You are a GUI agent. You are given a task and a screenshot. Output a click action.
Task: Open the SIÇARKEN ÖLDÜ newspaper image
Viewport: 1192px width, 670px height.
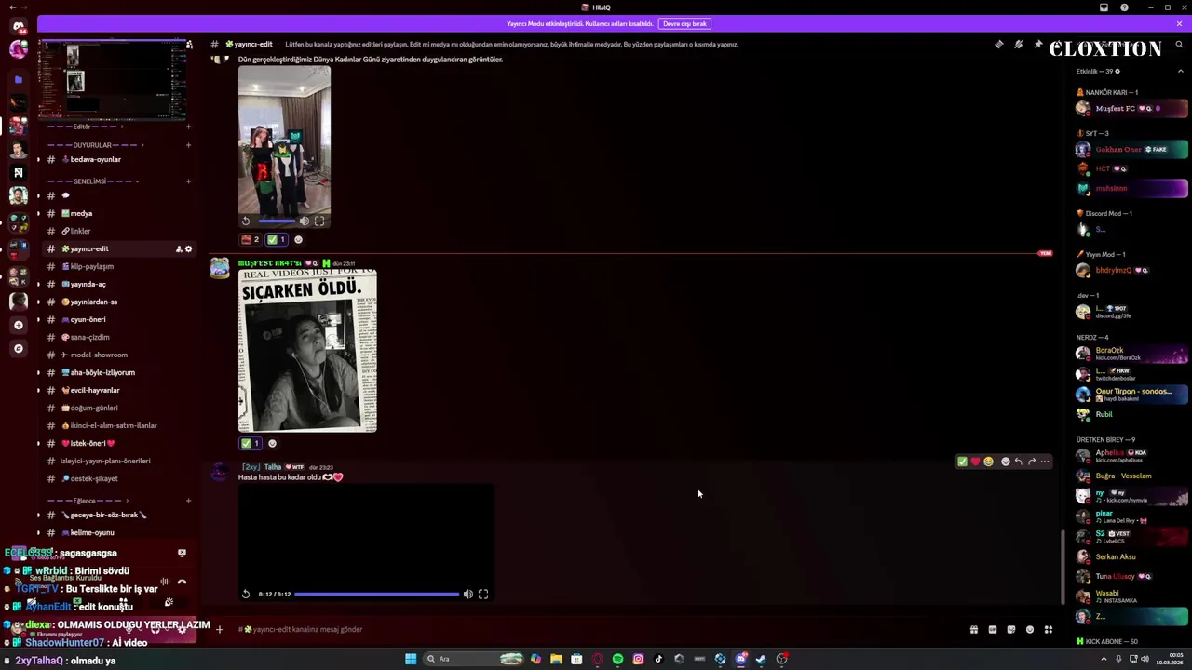point(307,351)
